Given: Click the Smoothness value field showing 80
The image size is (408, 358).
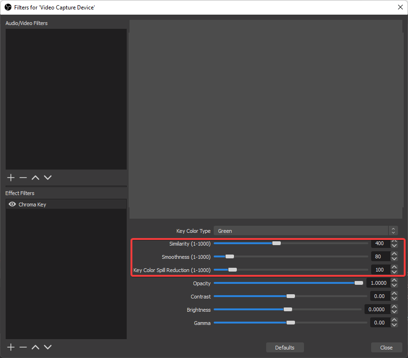Looking at the screenshot, I should (381, 256).
